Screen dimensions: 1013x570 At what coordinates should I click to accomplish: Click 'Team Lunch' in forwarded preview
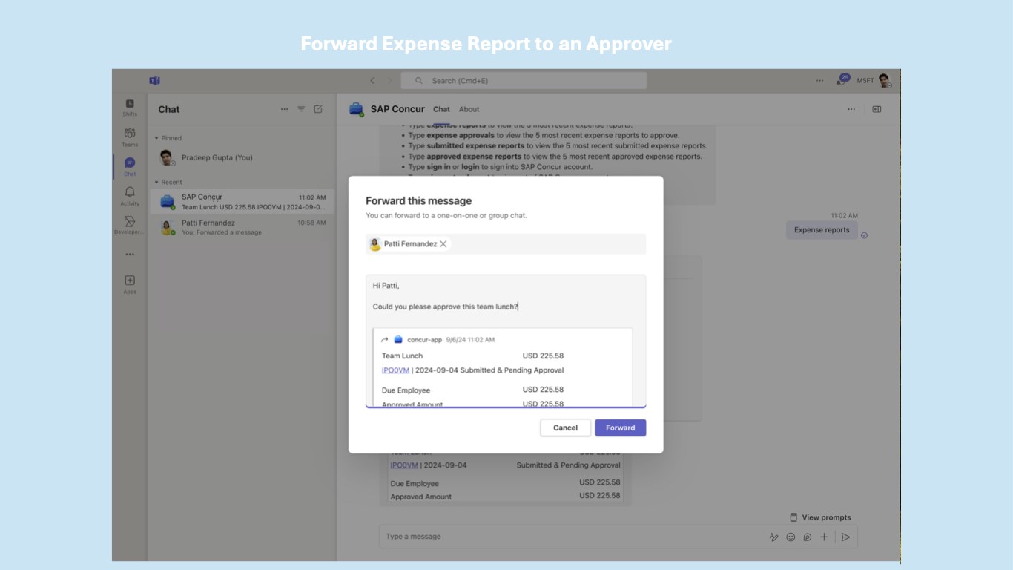(402, 356)
